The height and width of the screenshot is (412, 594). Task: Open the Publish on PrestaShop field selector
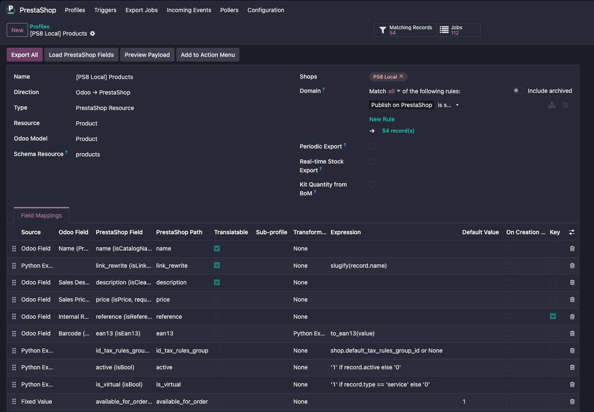pyautogui.click(x=401, y=105)
